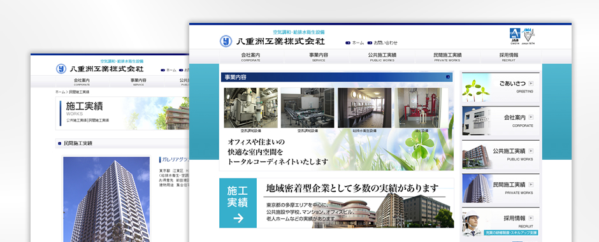Open the JMA certification badge
The height and width of the screenshot is (242, 599).
click(528, 36)
